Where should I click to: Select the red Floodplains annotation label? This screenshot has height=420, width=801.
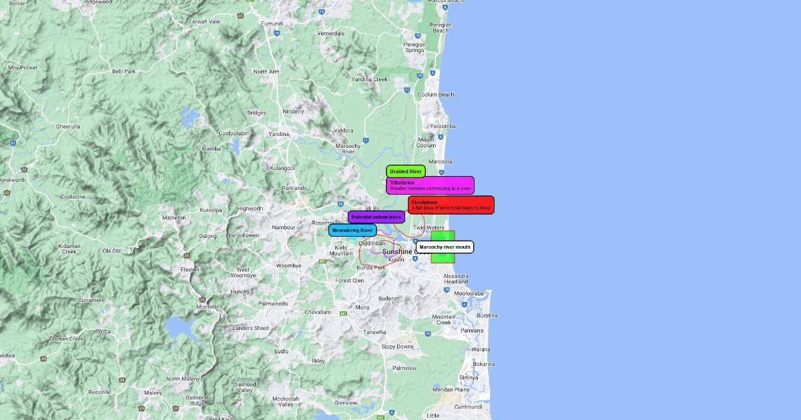[x=451, y=205]
